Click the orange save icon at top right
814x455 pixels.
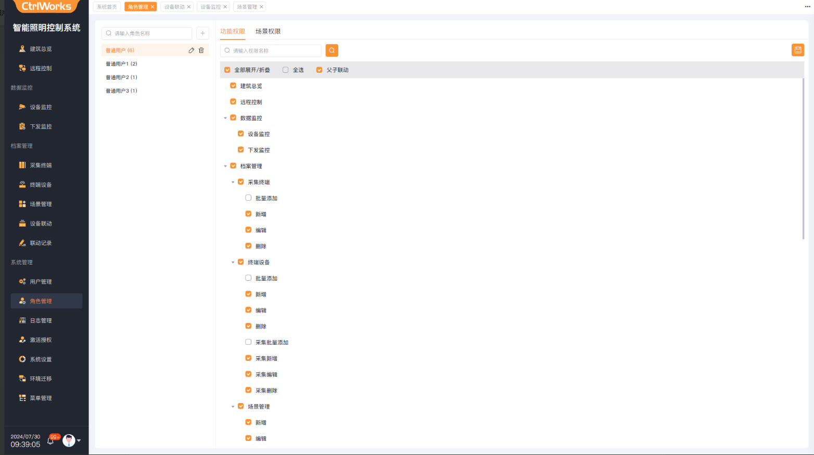[797, 50]
